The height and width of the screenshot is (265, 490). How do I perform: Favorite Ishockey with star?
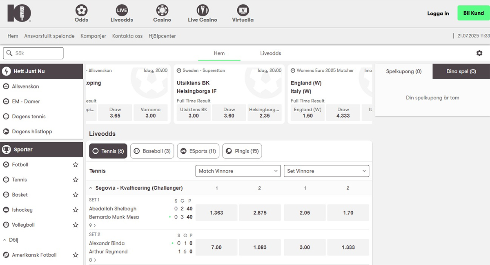tap(76, 210)
